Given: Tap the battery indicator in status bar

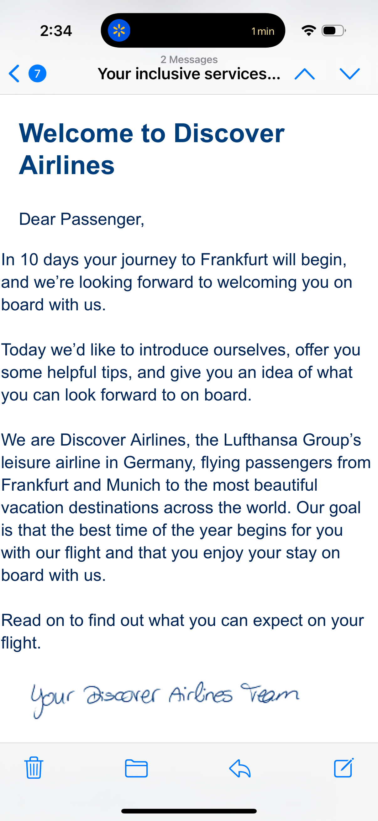Looking at the screenshot, I should pyautogui.click(x=334, y=31).
